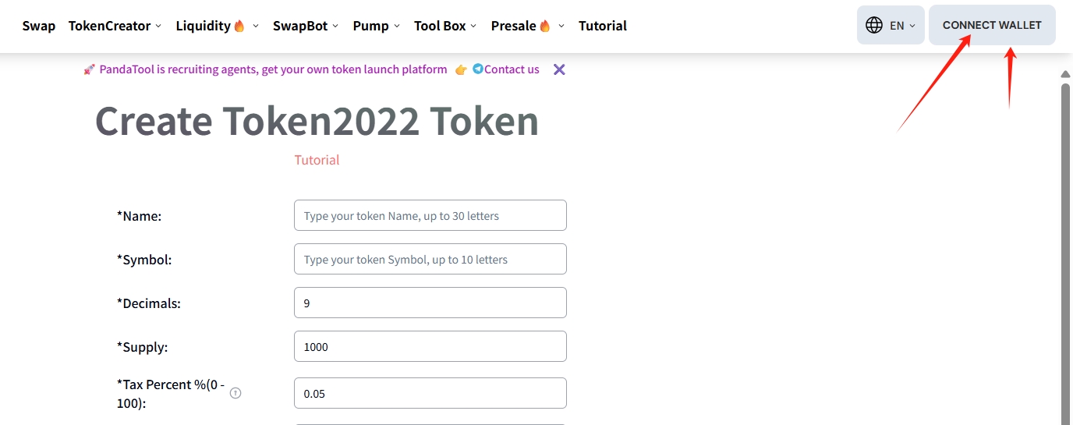Click the Telegram icon in the banner

[477, 69]
